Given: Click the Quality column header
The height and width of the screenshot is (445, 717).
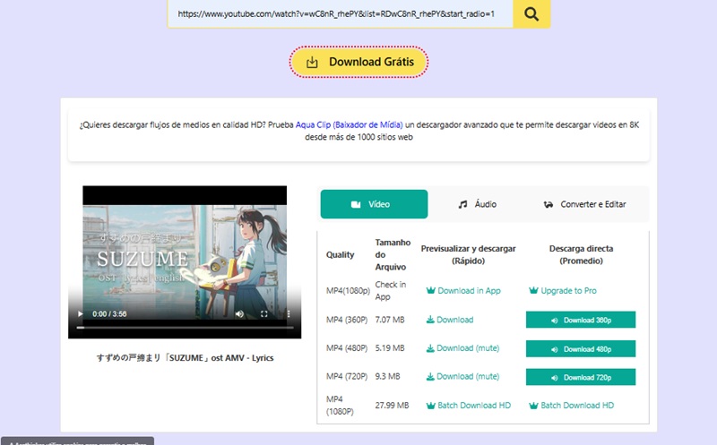Looking at the screenshot, I should coord(341,255).
